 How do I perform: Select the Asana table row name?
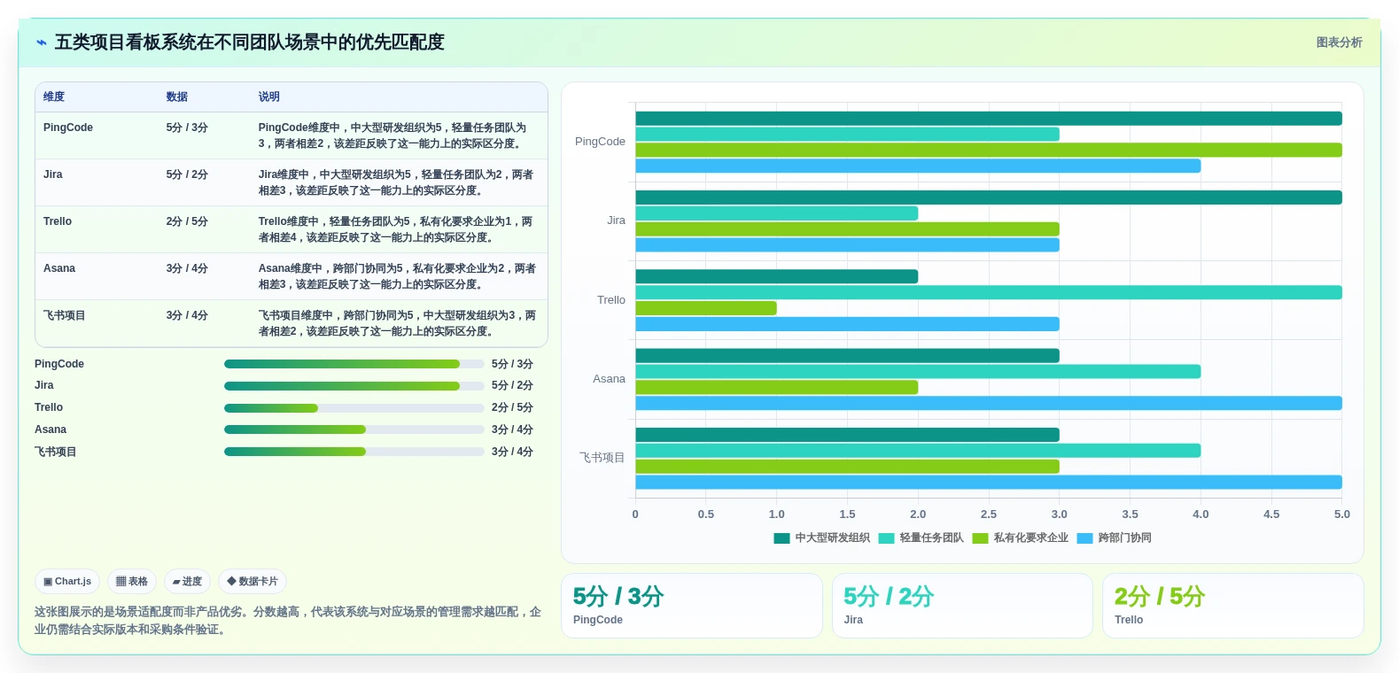(59, 268)
